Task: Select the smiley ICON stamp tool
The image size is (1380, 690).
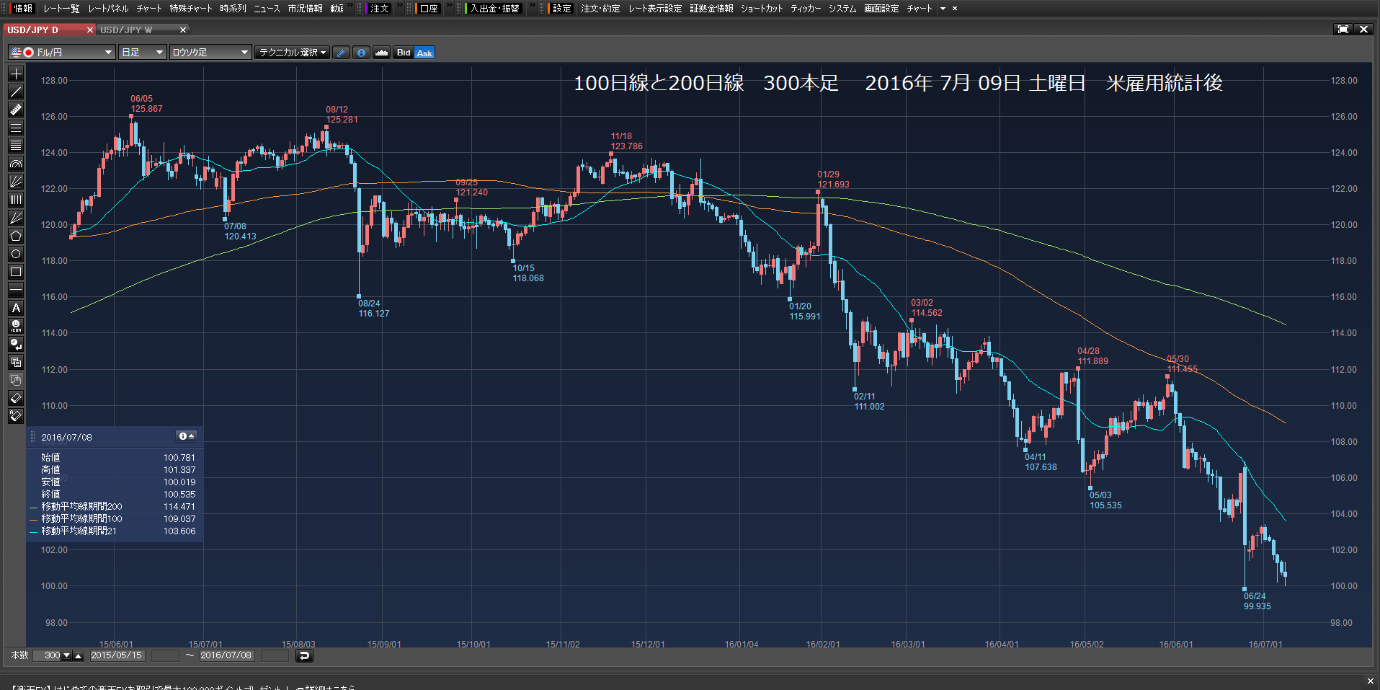Action: click(x=16, y=326)
